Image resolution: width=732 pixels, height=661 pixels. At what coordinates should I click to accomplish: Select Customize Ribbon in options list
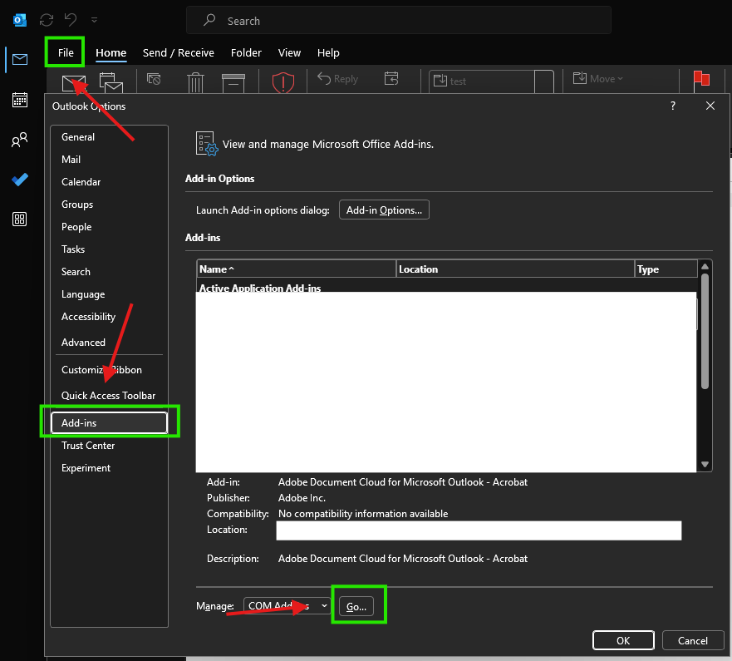pyautogui.click(x=109, y=369)
